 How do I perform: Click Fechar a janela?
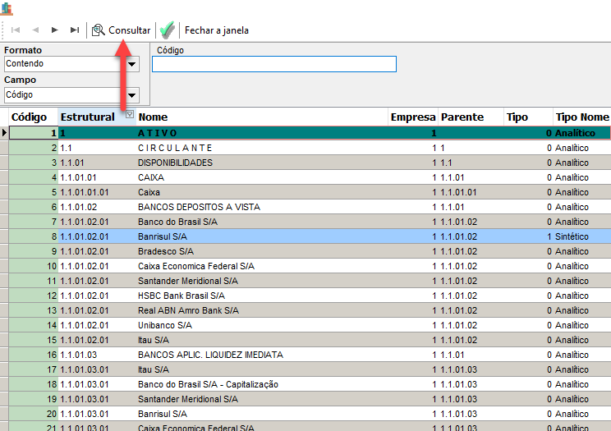click(x=216, y=30)
